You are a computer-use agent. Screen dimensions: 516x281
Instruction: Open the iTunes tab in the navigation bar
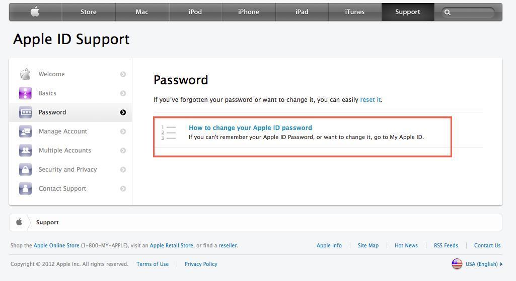click(x=354, y=12)
